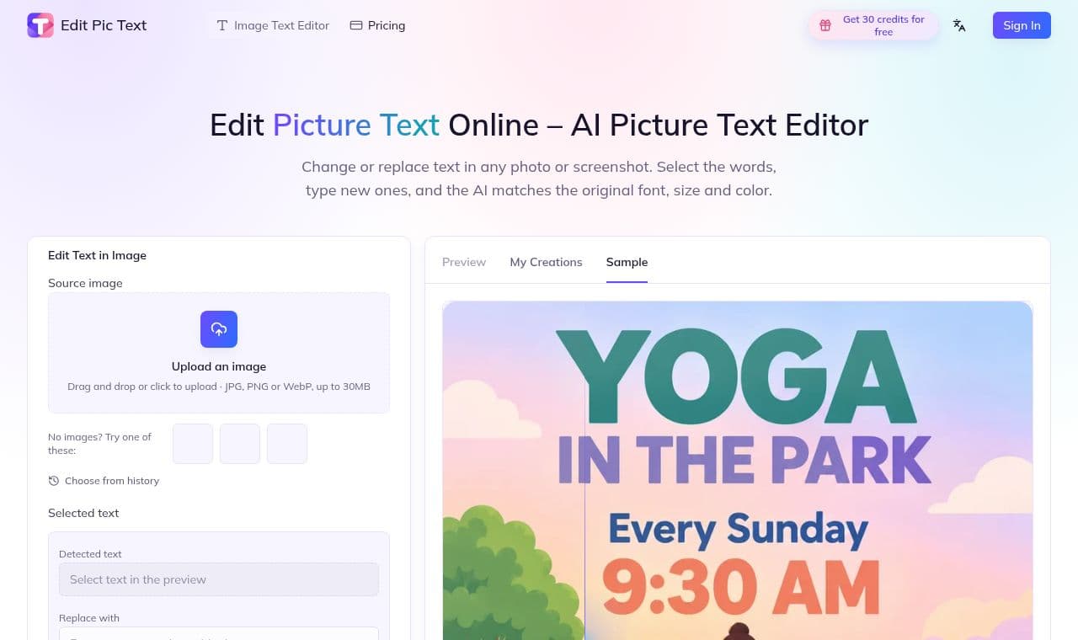Open the My Creations tab
Image resolution: width=1078 pixels, height=640 pixels.
pyautogui.click(x=546, y=262)
